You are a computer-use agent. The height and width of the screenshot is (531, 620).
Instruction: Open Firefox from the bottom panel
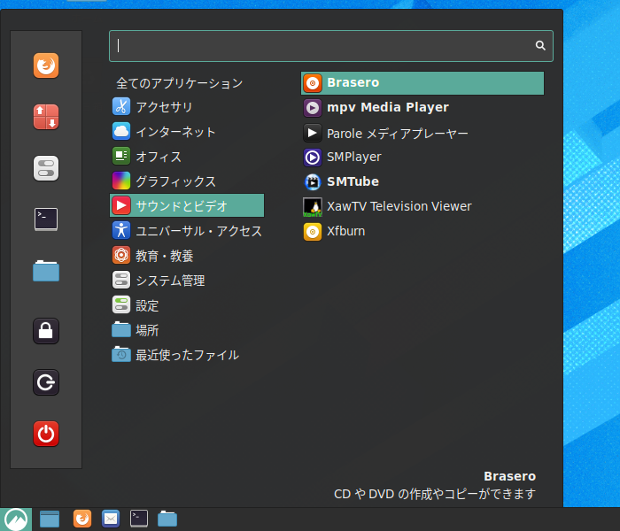(82, 519)
